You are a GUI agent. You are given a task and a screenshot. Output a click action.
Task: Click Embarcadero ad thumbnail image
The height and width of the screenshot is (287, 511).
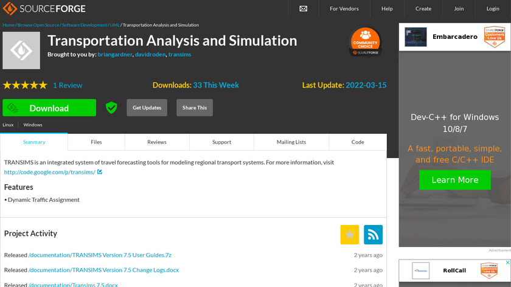[415, 37]
